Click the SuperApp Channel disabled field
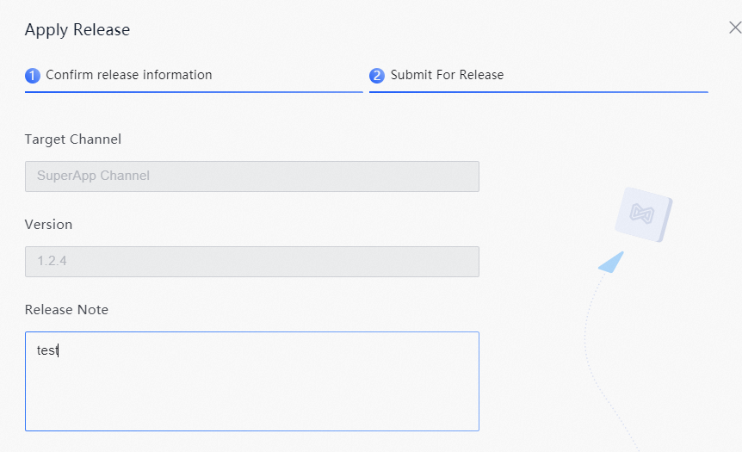Screen dimensions: 742x452 click(x=251, y=176)
